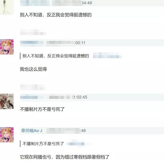Click the 44:49 timestamp
The height and width of the screenshot is (161, 164).
[87, 3]
